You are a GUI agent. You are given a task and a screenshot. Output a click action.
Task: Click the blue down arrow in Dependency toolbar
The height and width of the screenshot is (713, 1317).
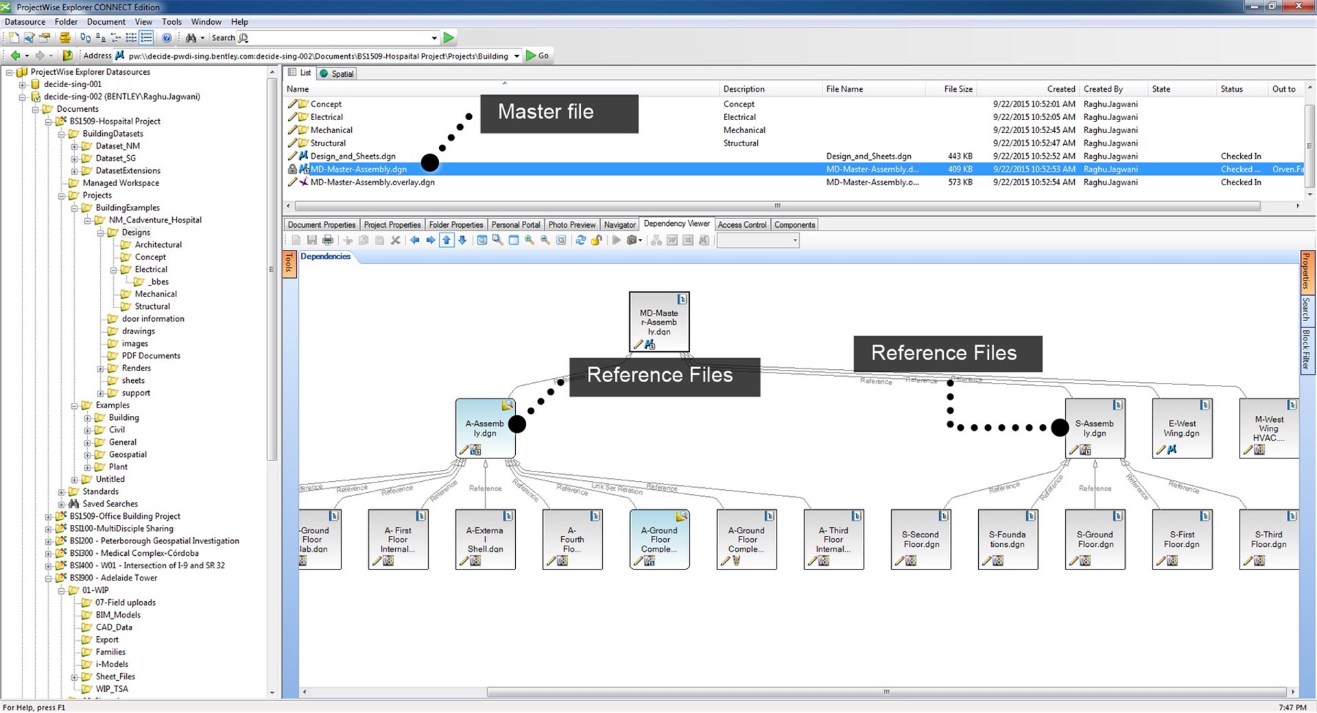click(x=462, y=240)
